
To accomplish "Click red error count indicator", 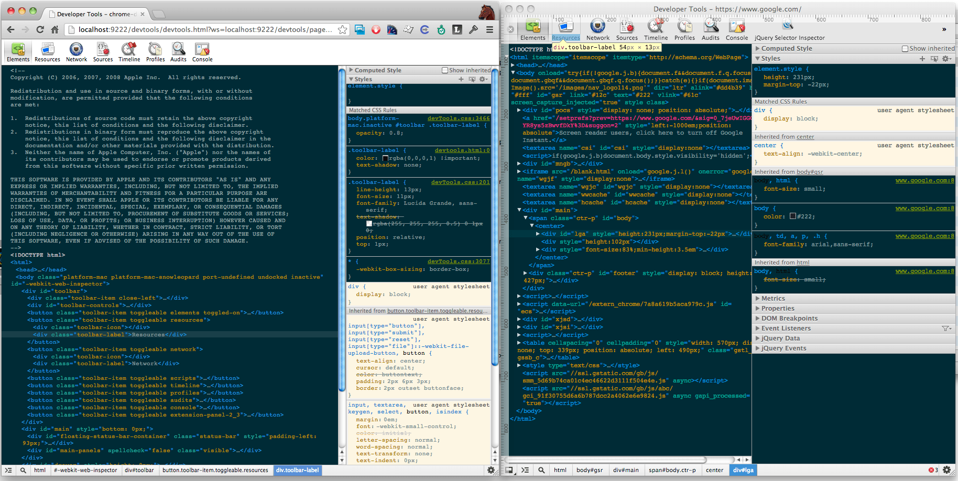I will click(933, 470).
